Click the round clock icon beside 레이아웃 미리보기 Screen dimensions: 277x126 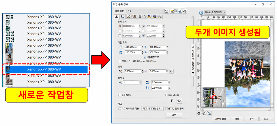(x=201, y=12)
